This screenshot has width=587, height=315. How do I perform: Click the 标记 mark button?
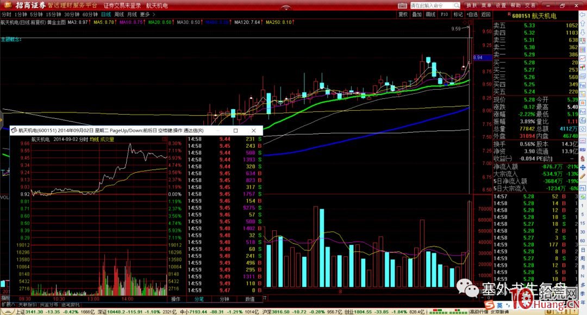458,15
